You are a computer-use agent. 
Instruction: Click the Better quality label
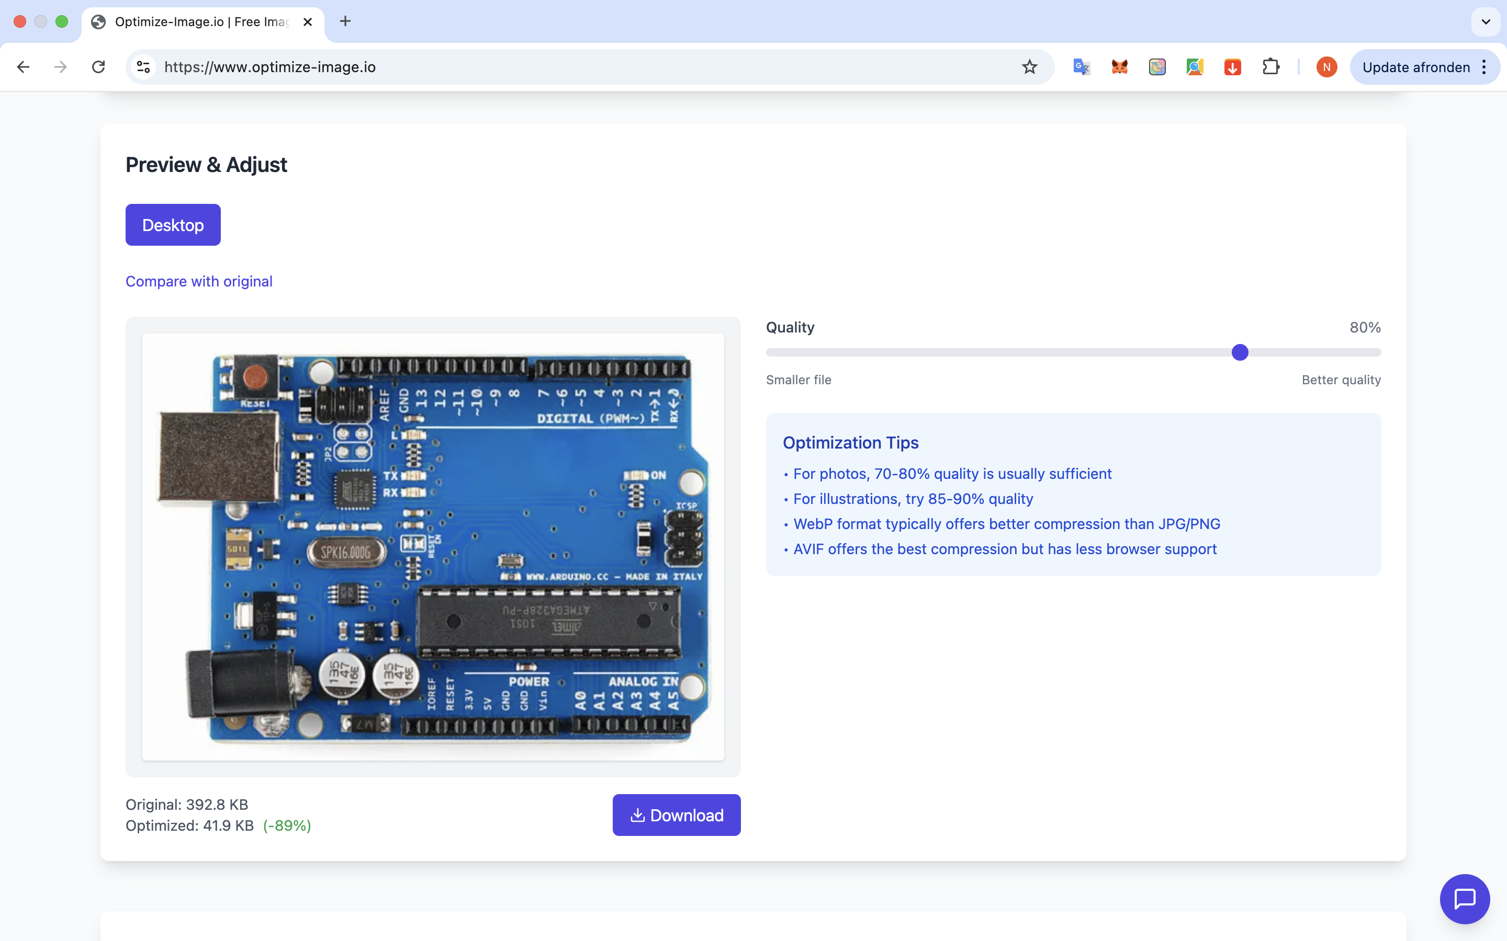1341,380
